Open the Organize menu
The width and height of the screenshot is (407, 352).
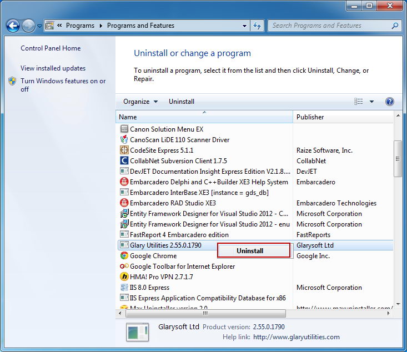point(140,102)
